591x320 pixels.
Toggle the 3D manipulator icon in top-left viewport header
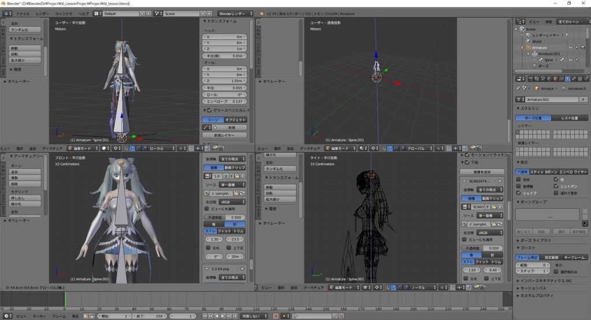(126, 148)
